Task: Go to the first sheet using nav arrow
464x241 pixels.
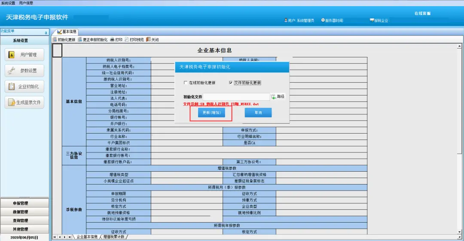Action: point(55,237)
